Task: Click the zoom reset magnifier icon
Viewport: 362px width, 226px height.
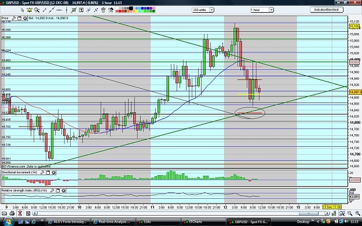Action: click(342, 213)
